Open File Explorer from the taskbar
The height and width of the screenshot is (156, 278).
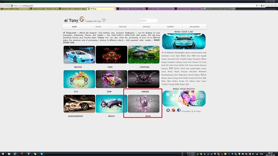pyautogui.click(x=9, y=154)
